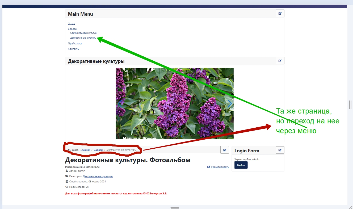This screenshot has width=353, height=209.
Task: Select Сорта плодовых культур submenu item
Action: click(83, 33)
